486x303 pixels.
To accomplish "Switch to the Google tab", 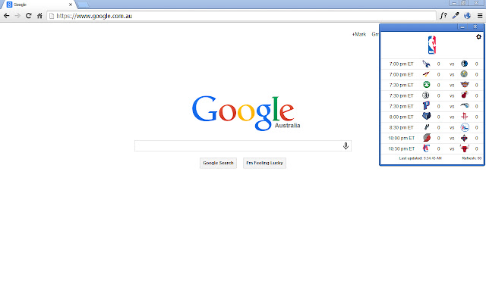I will (x=39, y=5).
